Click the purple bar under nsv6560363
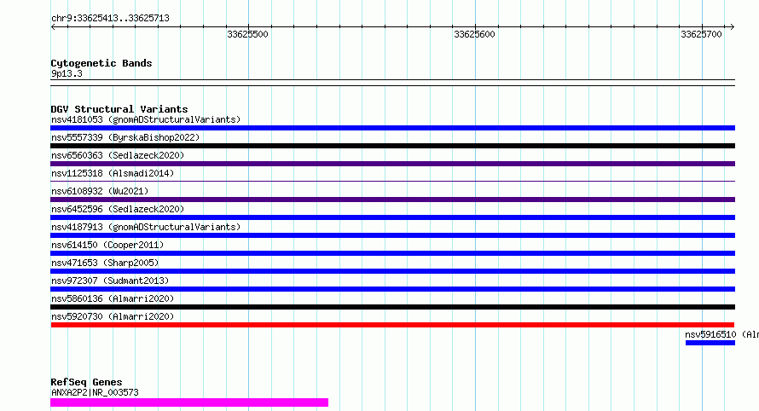This screenshot has width=759, height=411. tap(392, 164)
